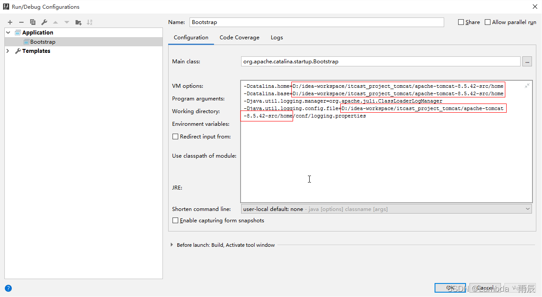Copy the Bootstrap configuration
This screenshot has width=542, height=297.
(32, 22)
